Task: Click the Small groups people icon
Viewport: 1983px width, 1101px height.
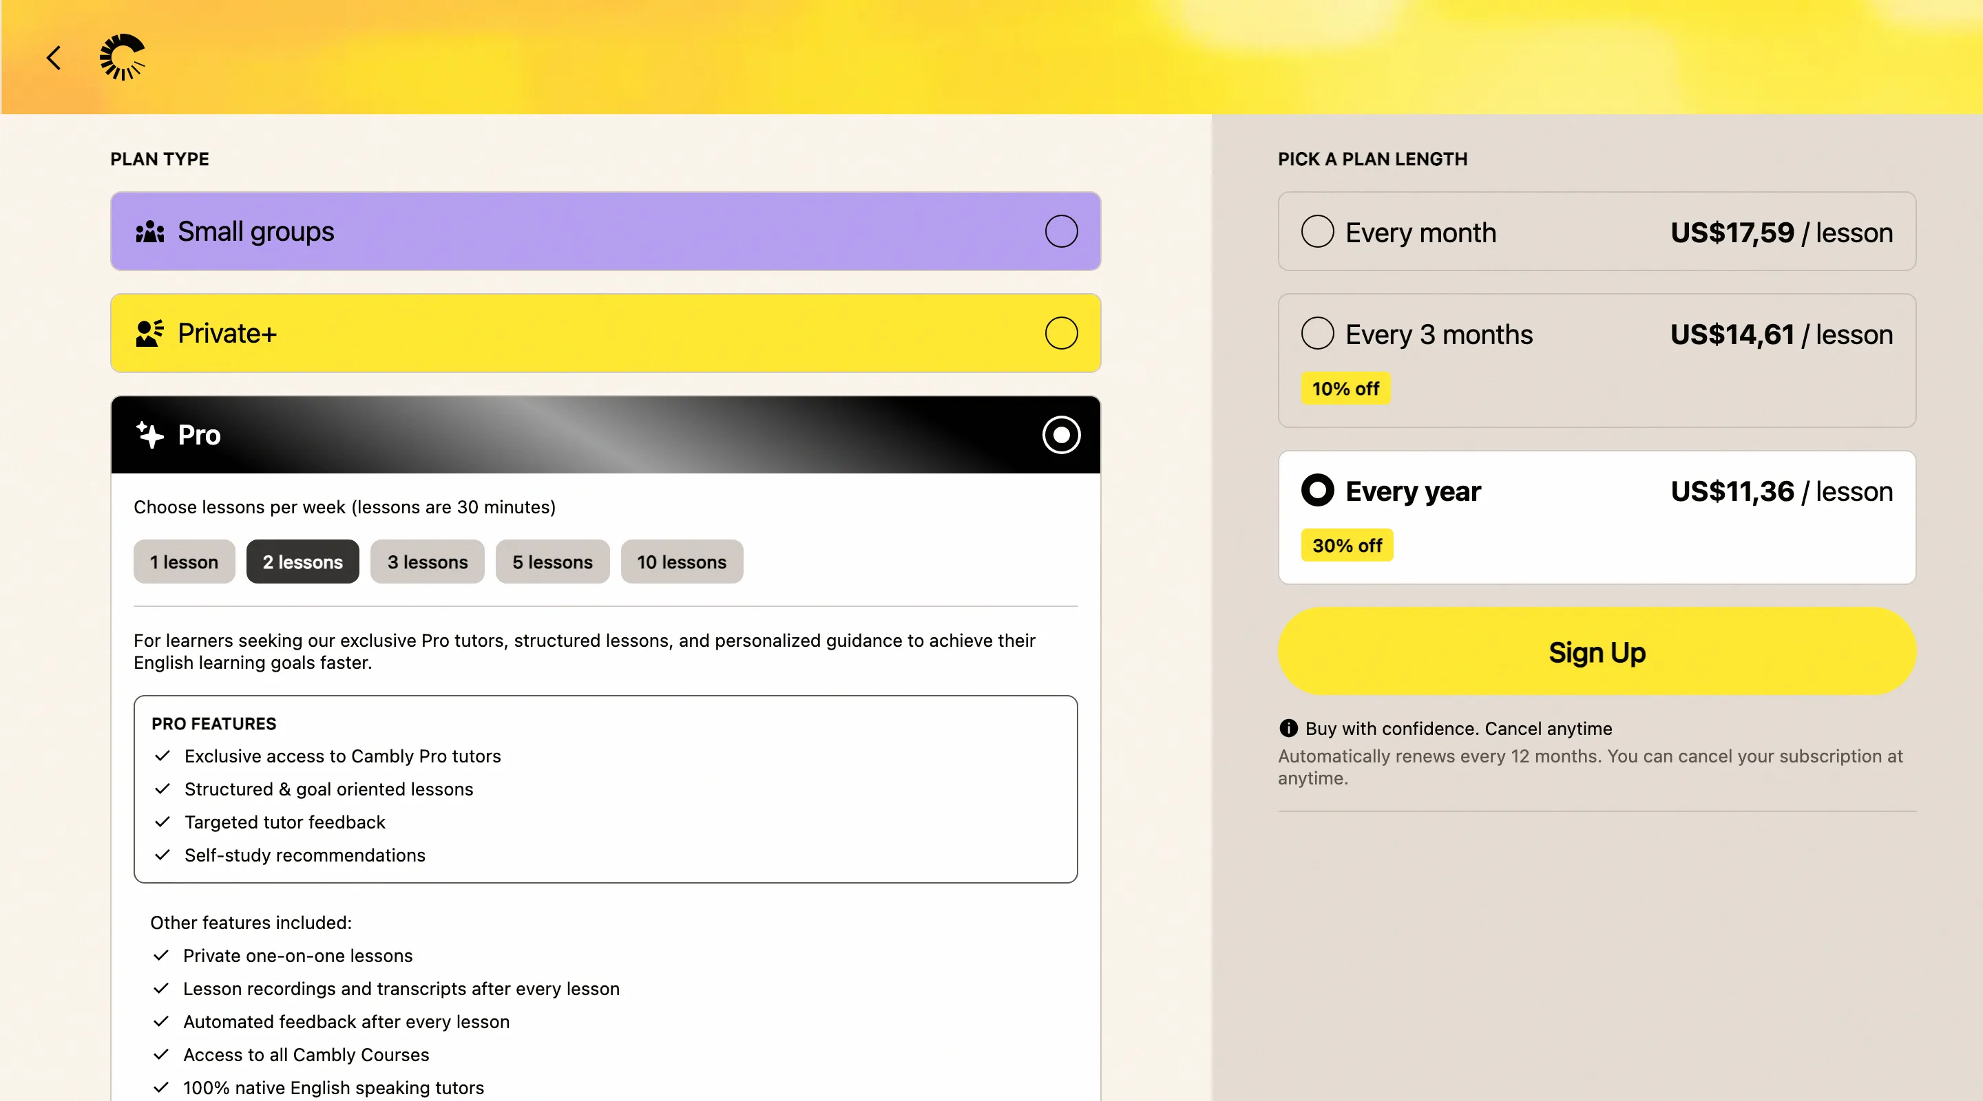Action: pyautogui.click(x=149, y=232)
